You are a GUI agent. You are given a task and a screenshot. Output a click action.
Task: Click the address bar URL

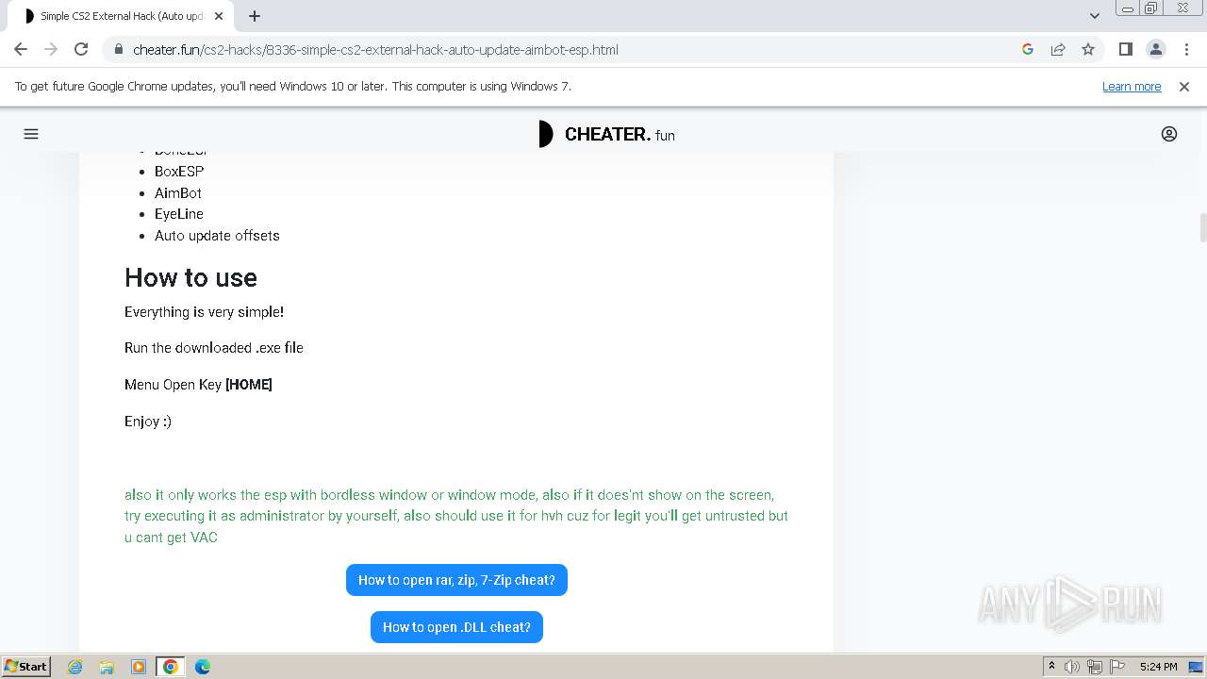[x=375, y=49]
